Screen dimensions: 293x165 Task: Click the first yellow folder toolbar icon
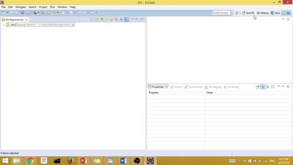[43, 13]
